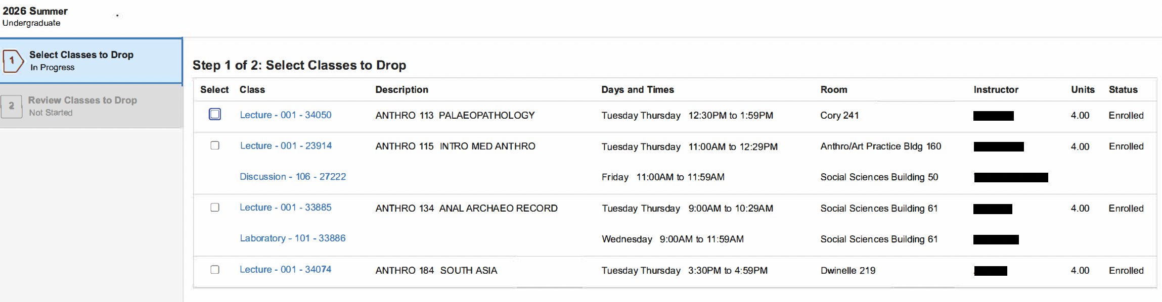The image size is (1162, 302).
Task: Click the Laboratory 101 - 33886 link
Action: pos(292,238)
